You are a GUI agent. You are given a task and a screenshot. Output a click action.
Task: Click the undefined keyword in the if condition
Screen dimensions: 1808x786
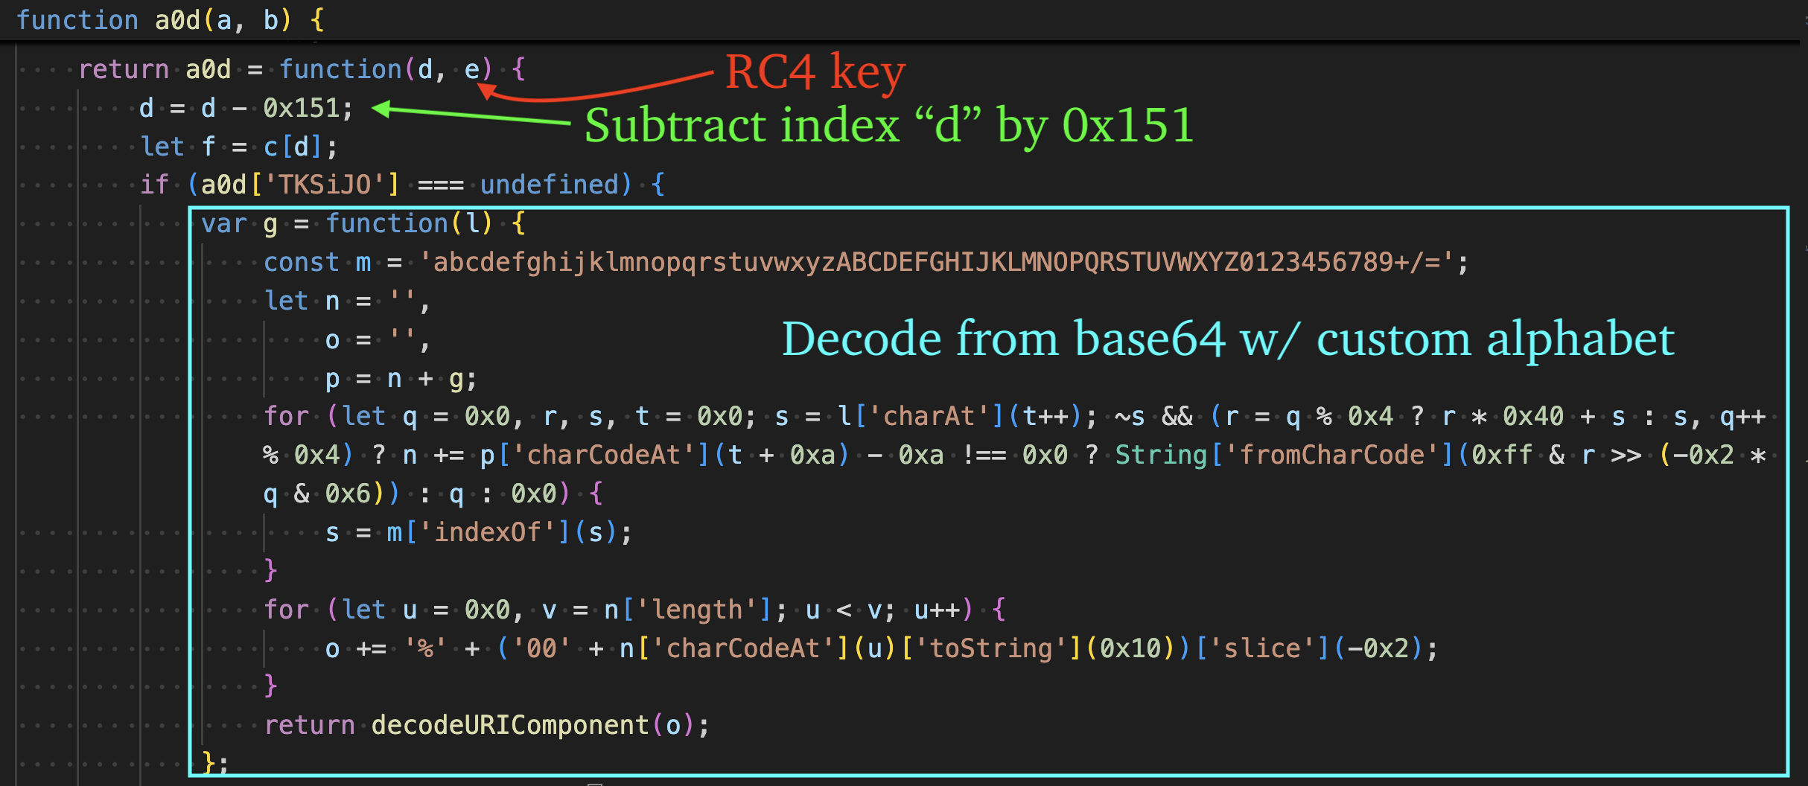point(551,184)
